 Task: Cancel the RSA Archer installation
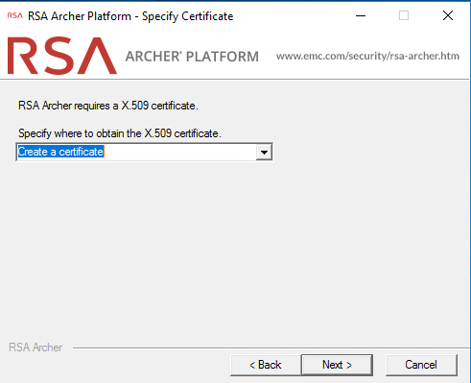click(x=421, y=365)
